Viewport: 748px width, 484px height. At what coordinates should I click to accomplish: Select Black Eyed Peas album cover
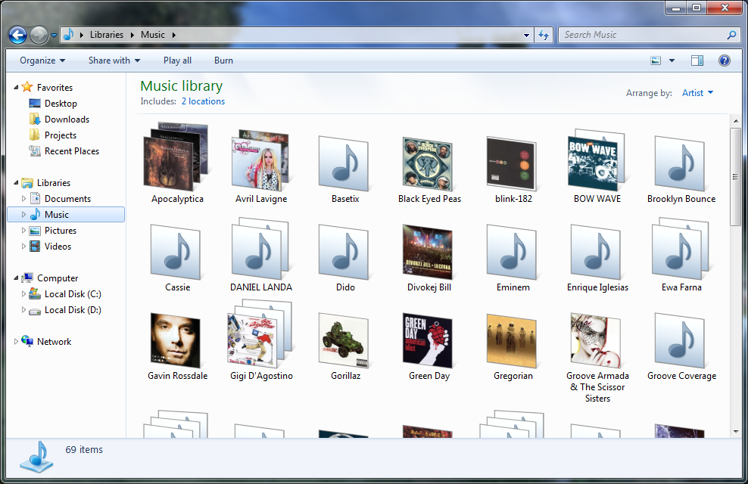tap(428, 163)
